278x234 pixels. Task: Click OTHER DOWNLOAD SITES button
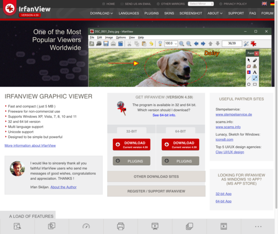click(156, 176)
